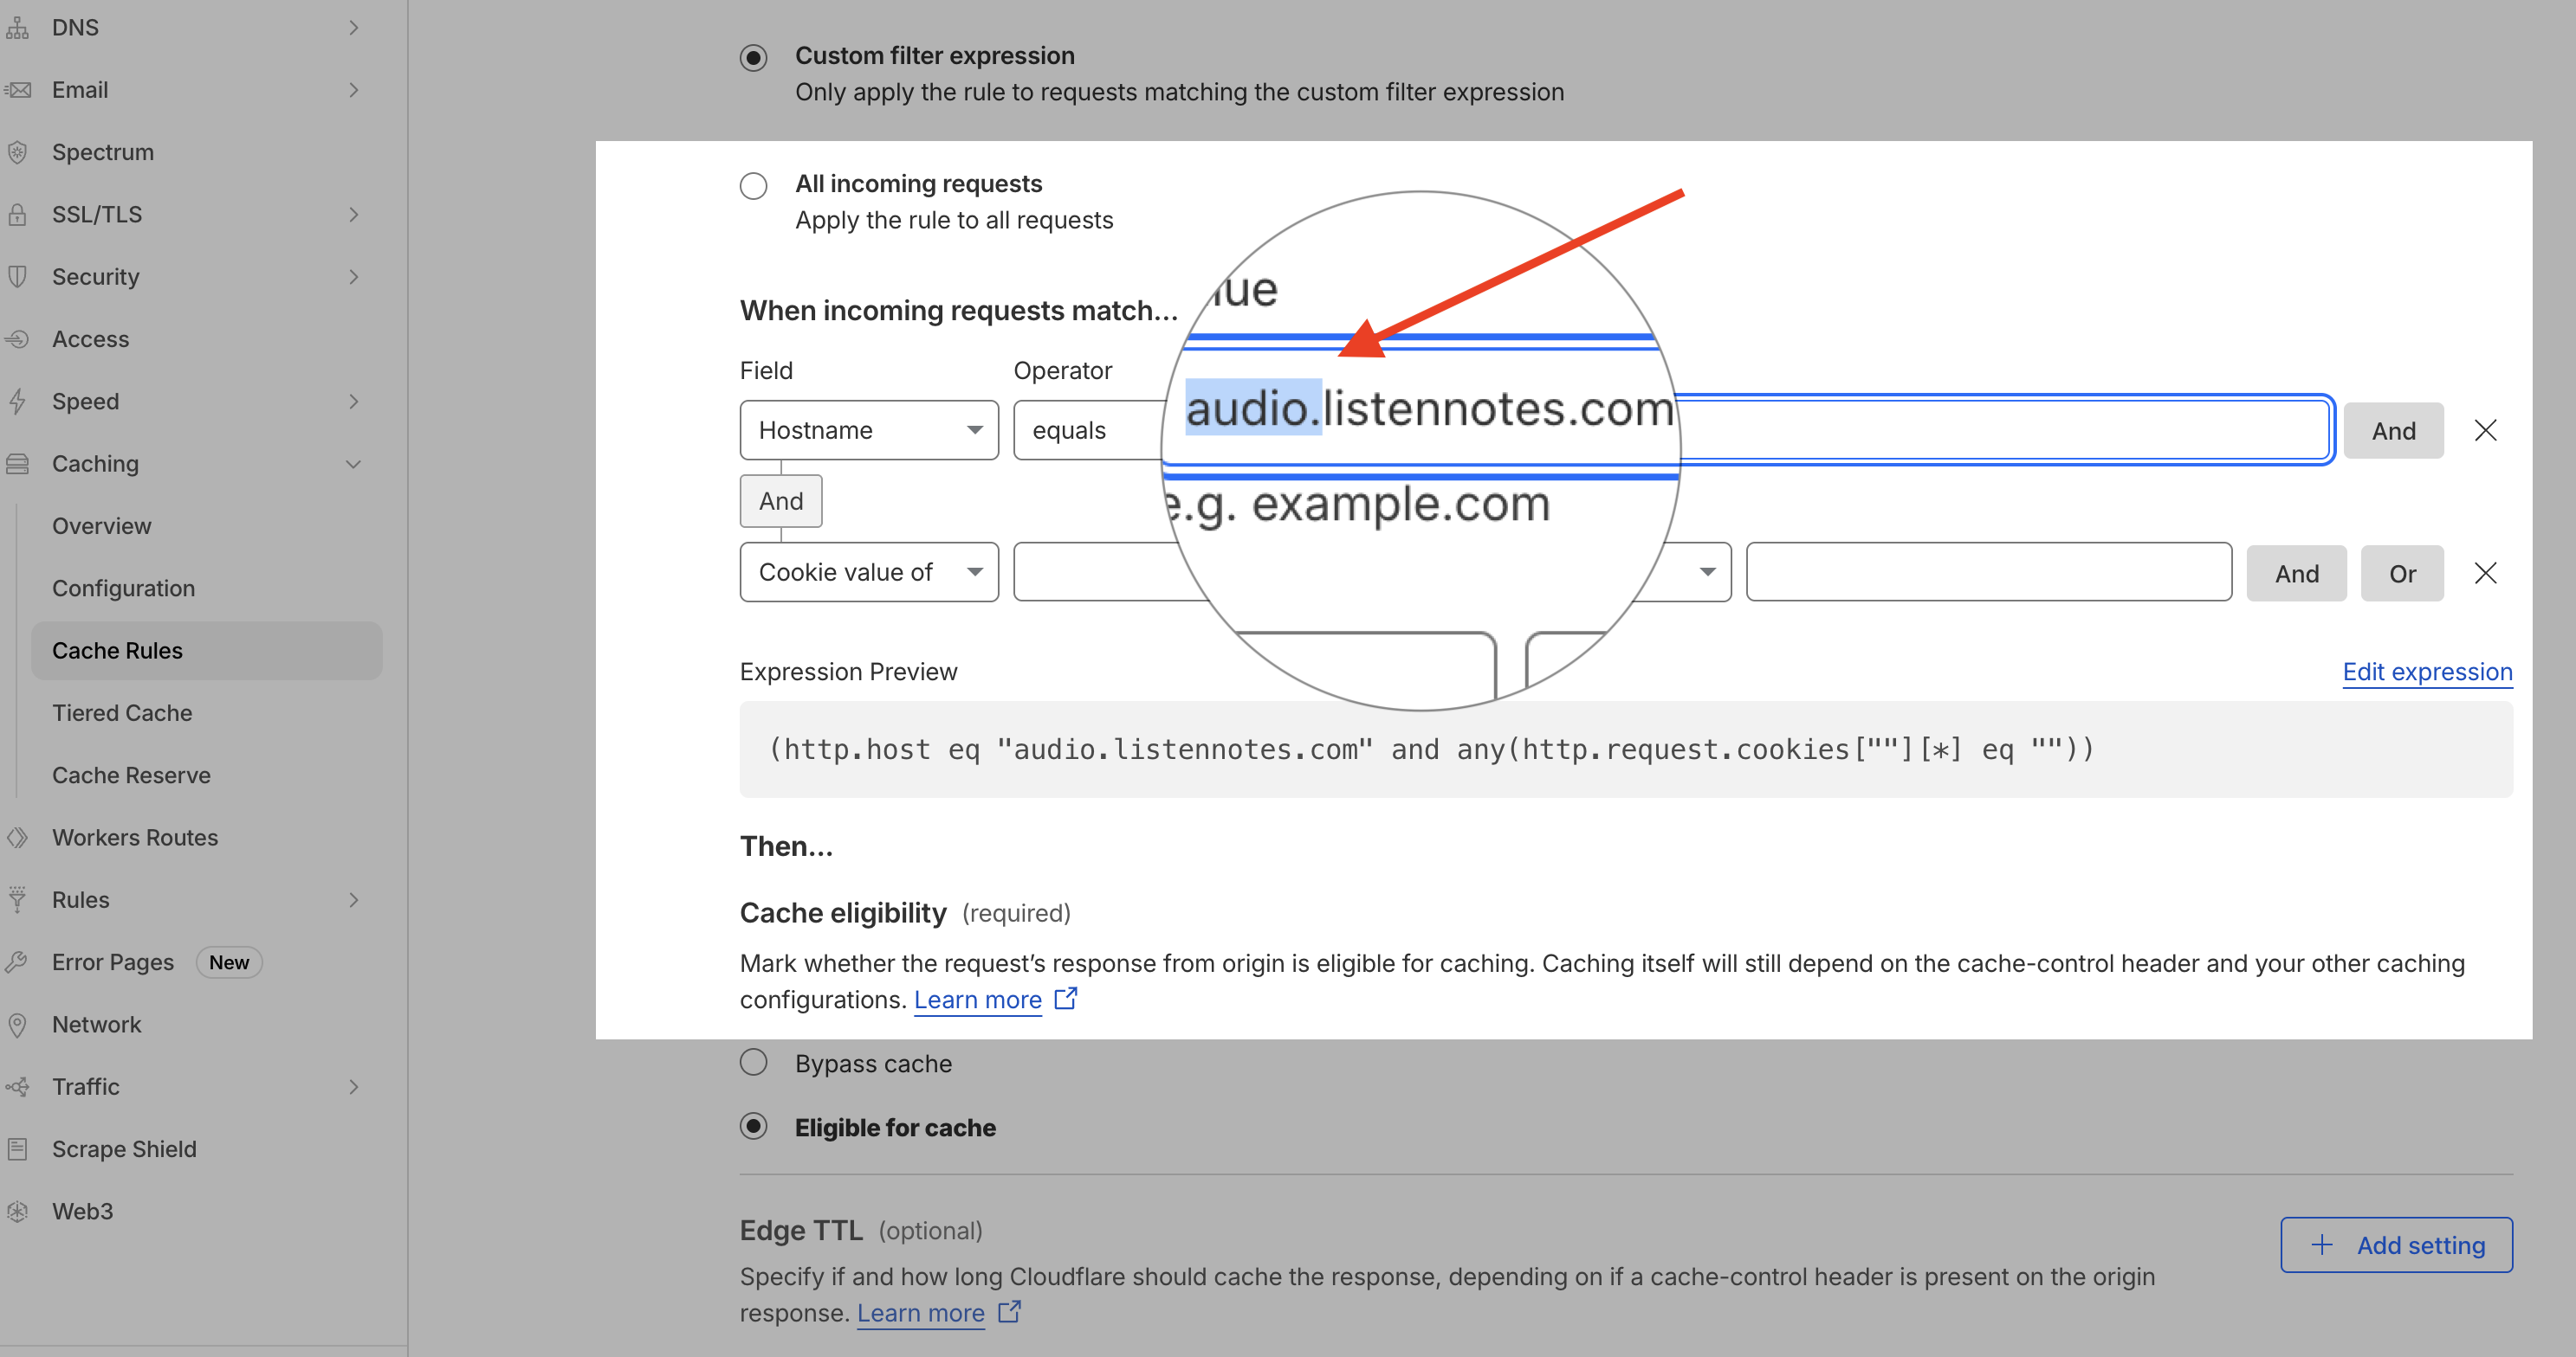Click the Security shield icon

tap(18, 276)
